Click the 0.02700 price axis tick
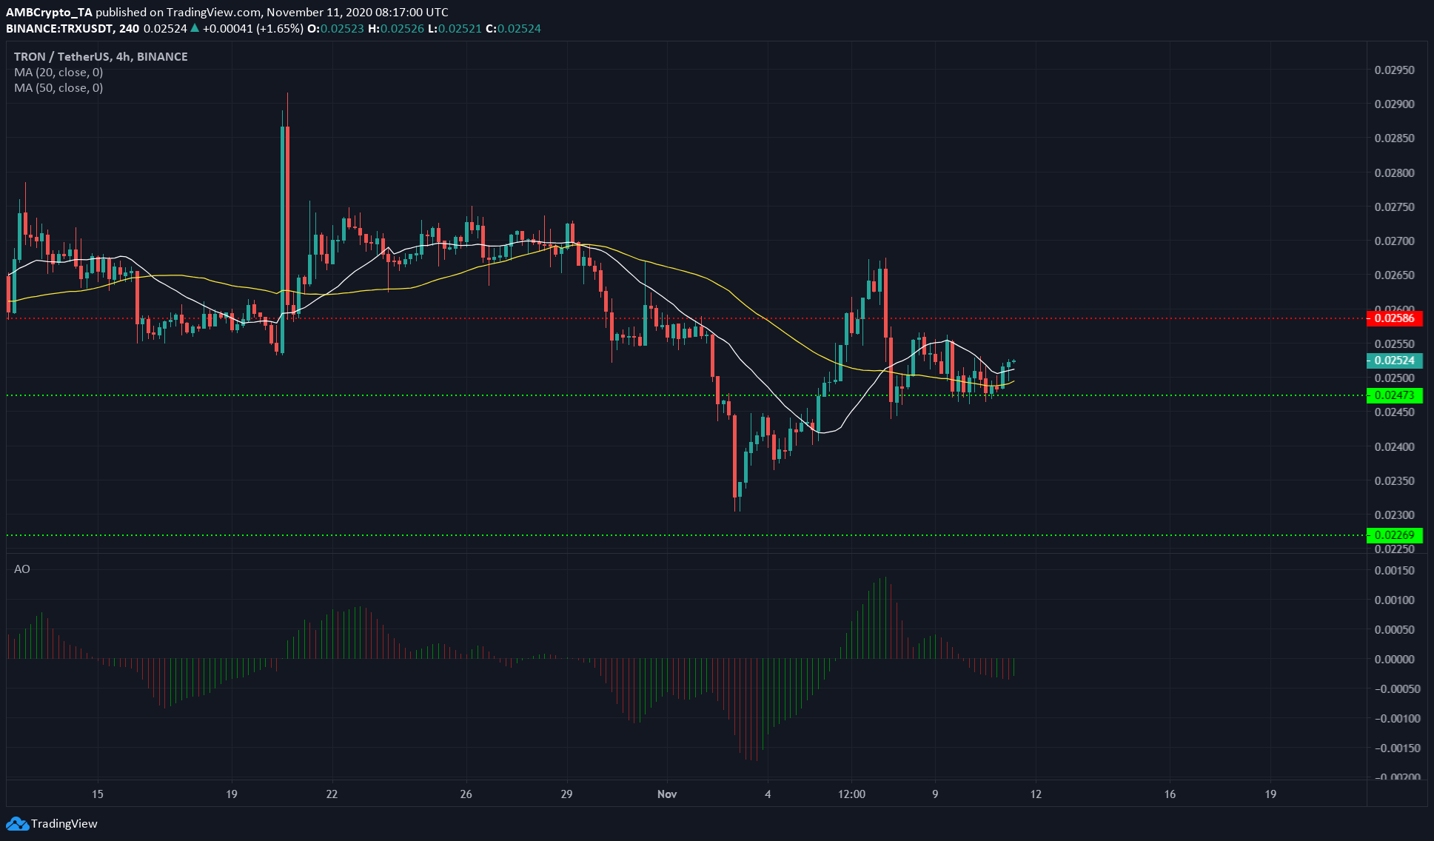 1394,241
